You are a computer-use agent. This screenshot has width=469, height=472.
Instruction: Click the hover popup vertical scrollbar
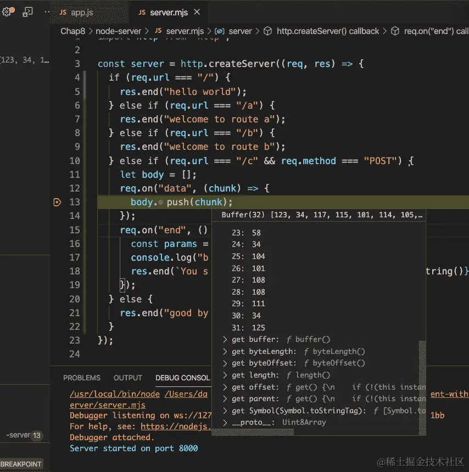(422, 387)
